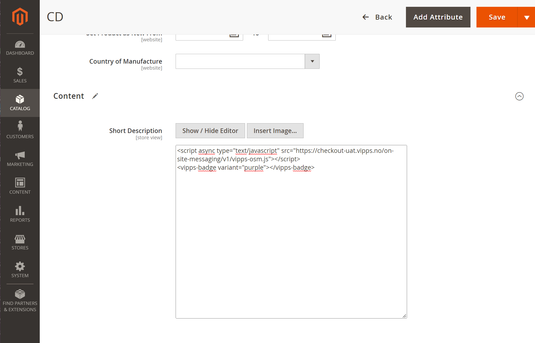Go Back using the arrow link
The image size is (535, 343).
pos(377,17)
